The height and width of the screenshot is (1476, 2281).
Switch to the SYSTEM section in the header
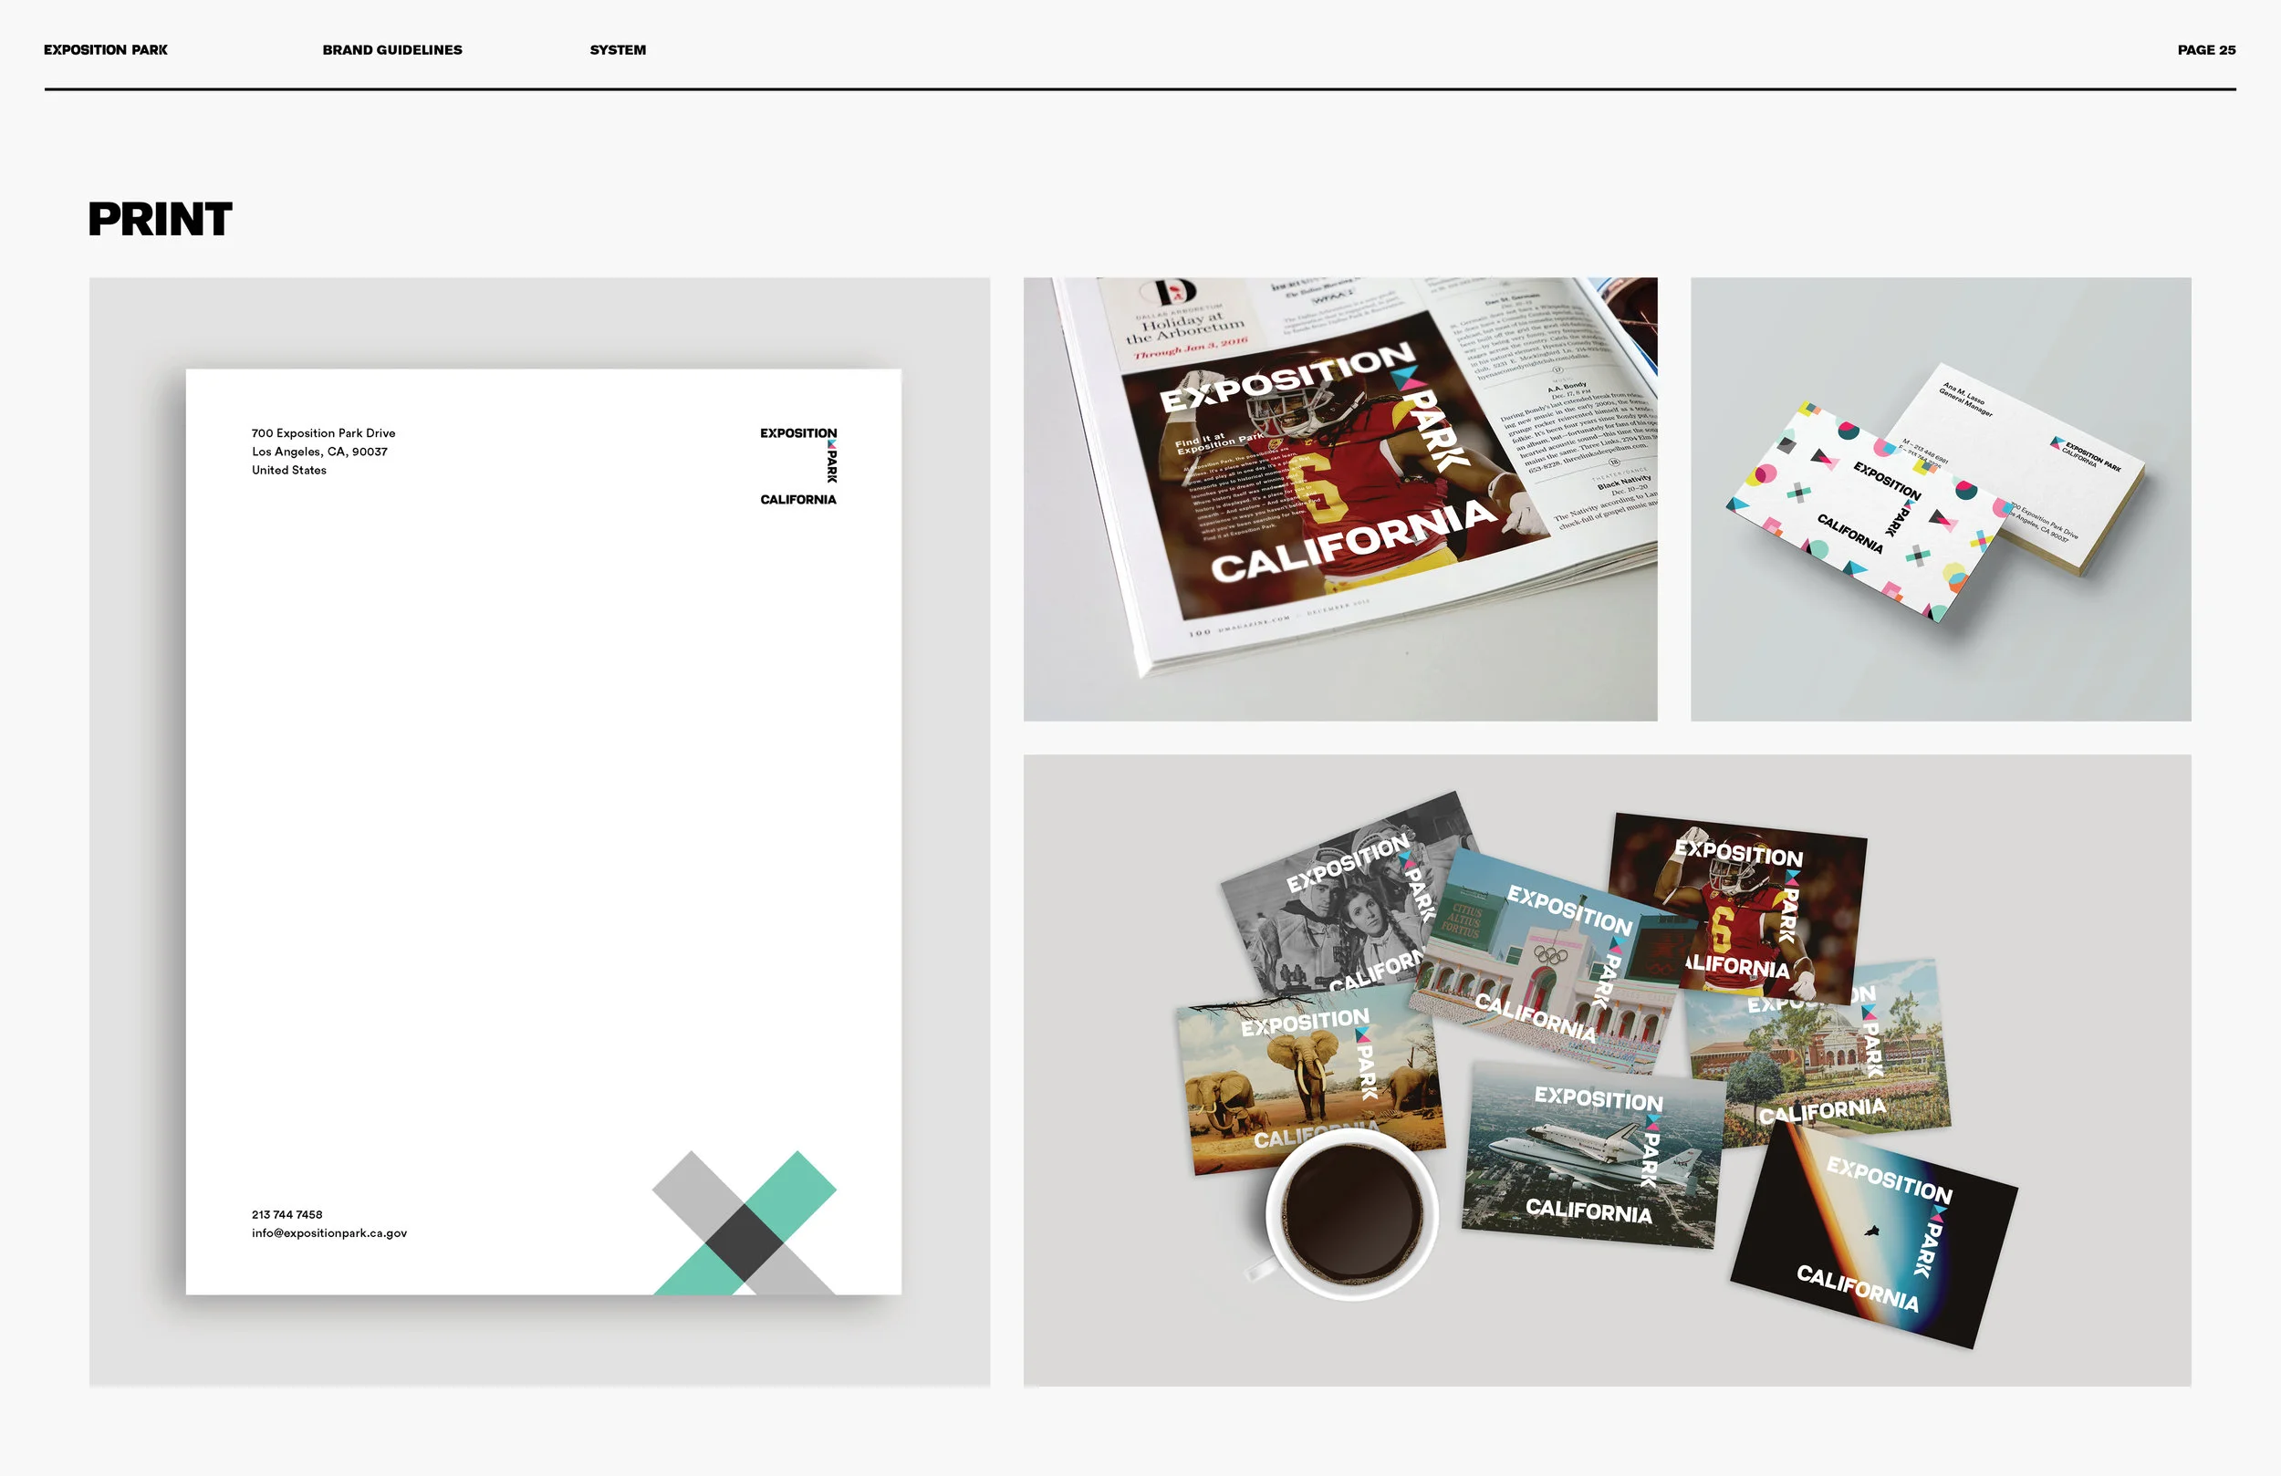[x=617, y=49]
